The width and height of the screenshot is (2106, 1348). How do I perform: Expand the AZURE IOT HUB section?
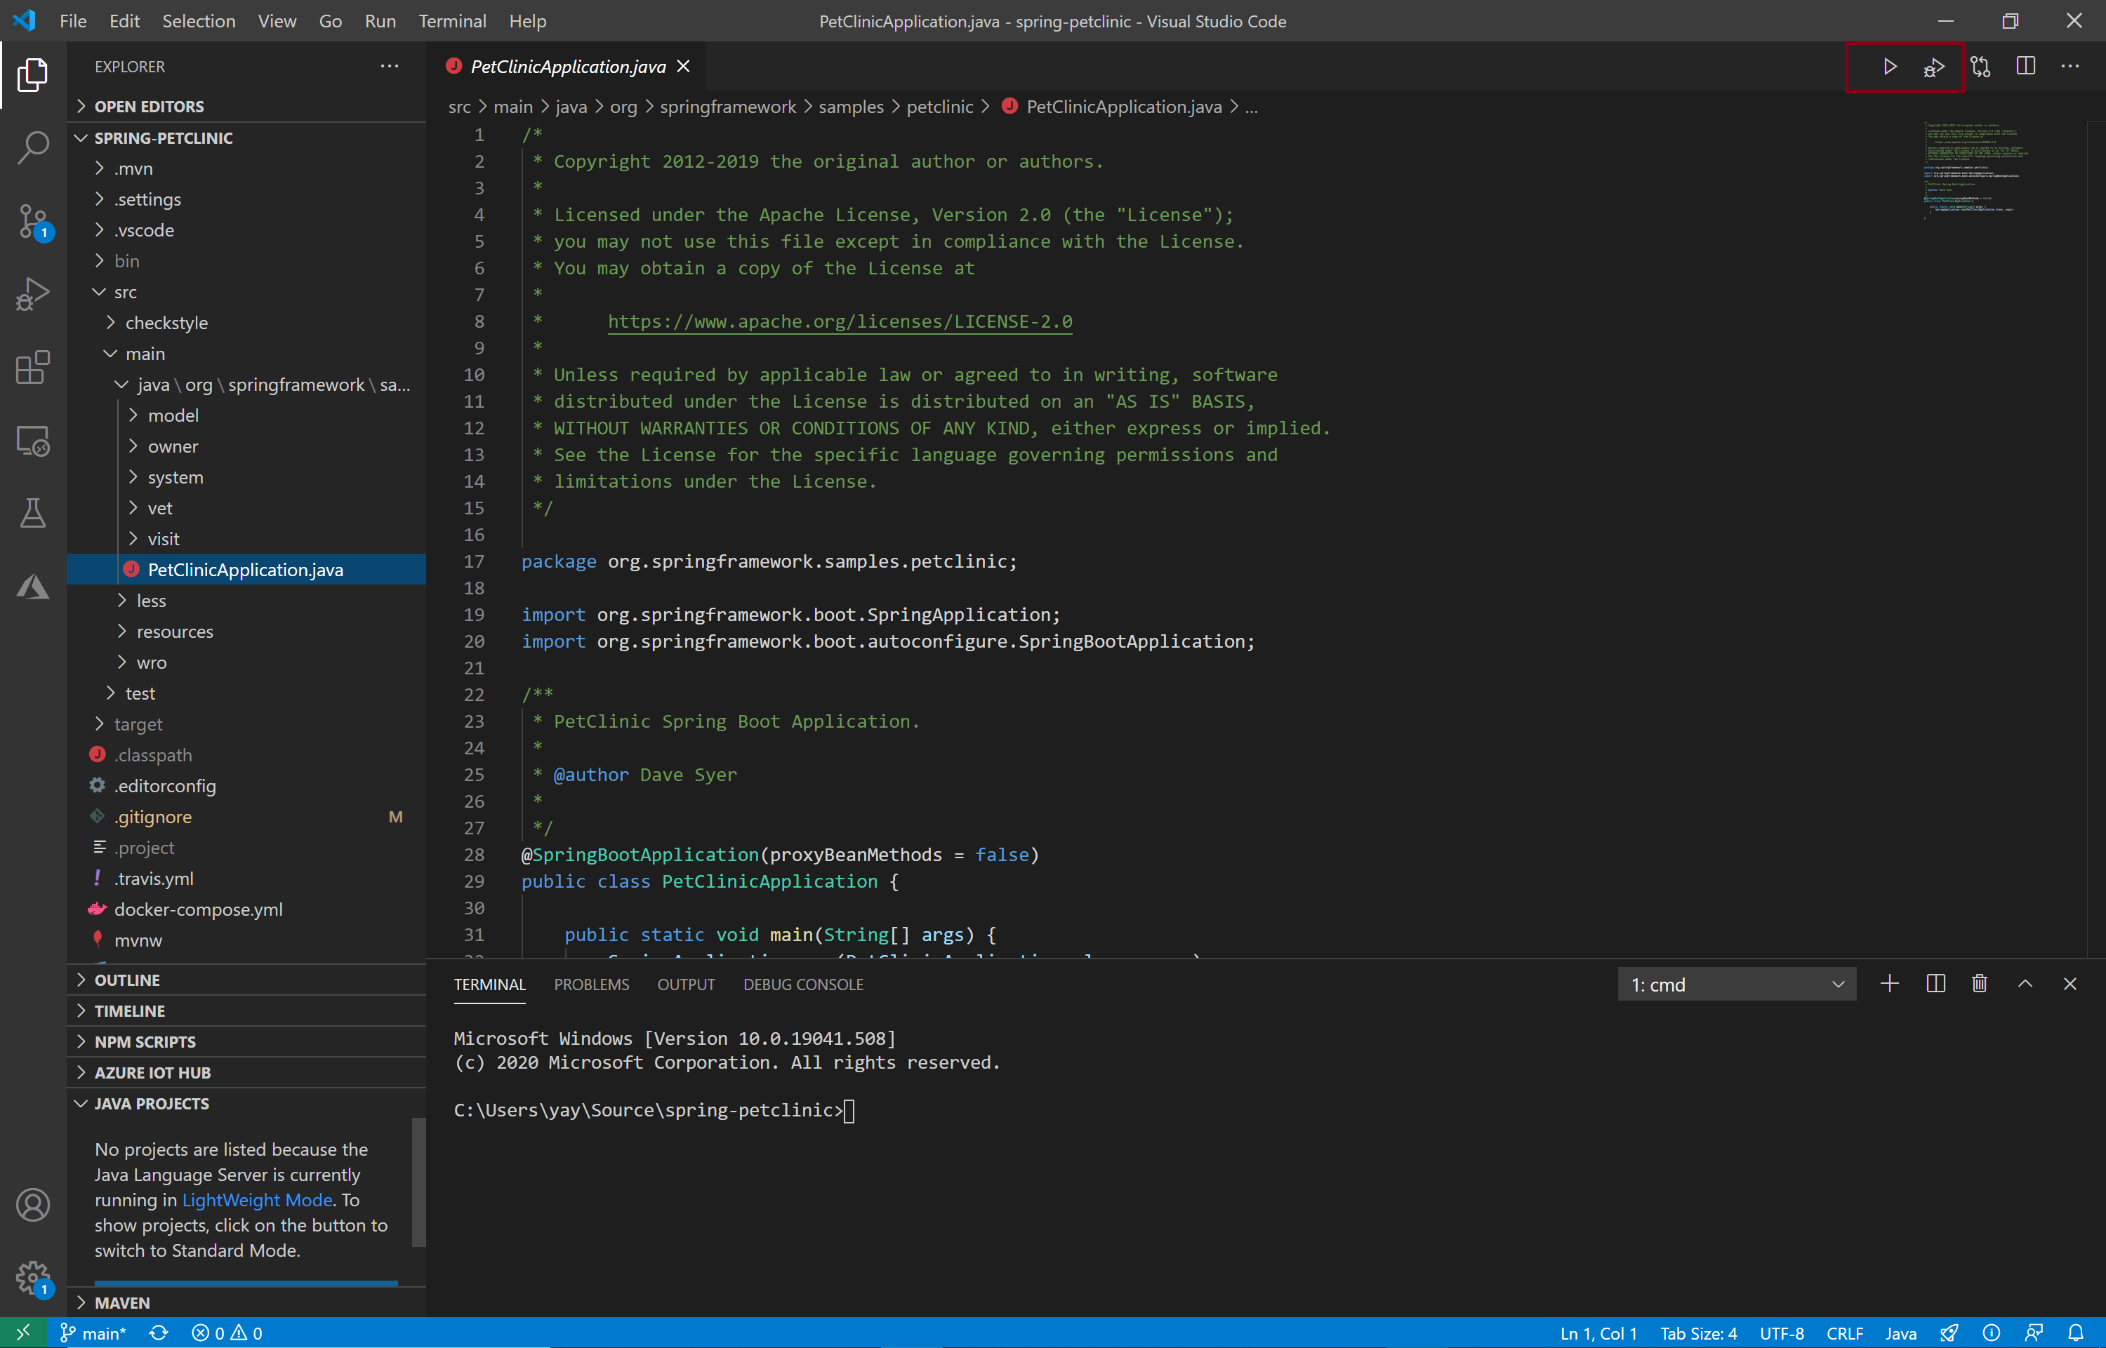tap(247, 1072)
